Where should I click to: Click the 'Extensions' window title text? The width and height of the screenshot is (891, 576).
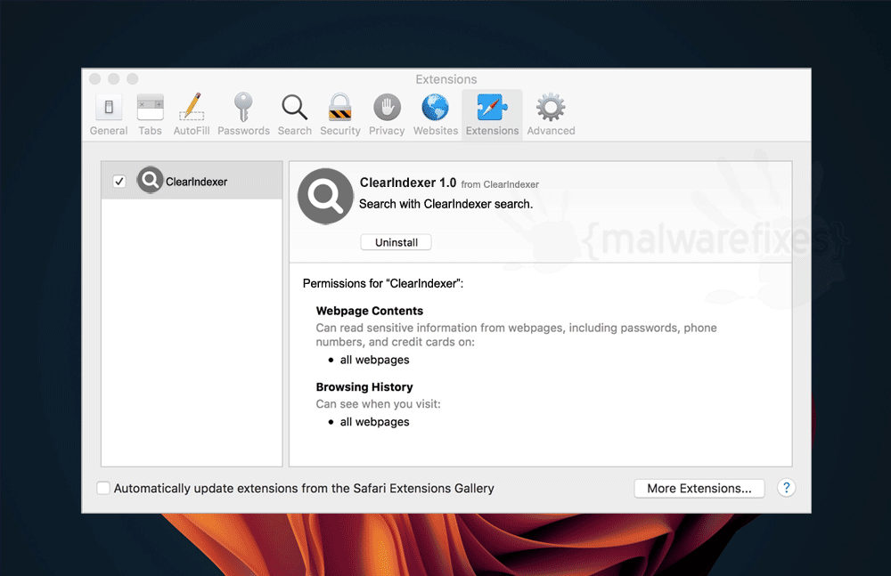[x=446, y=79]
